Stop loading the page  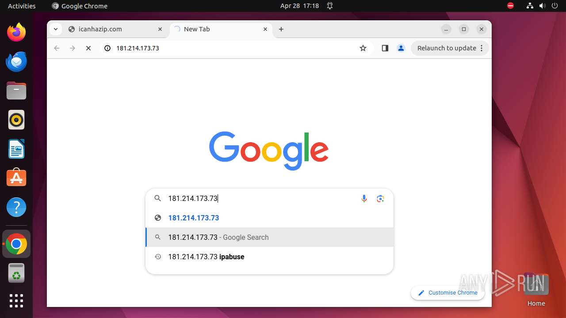[x=88, y=48]
